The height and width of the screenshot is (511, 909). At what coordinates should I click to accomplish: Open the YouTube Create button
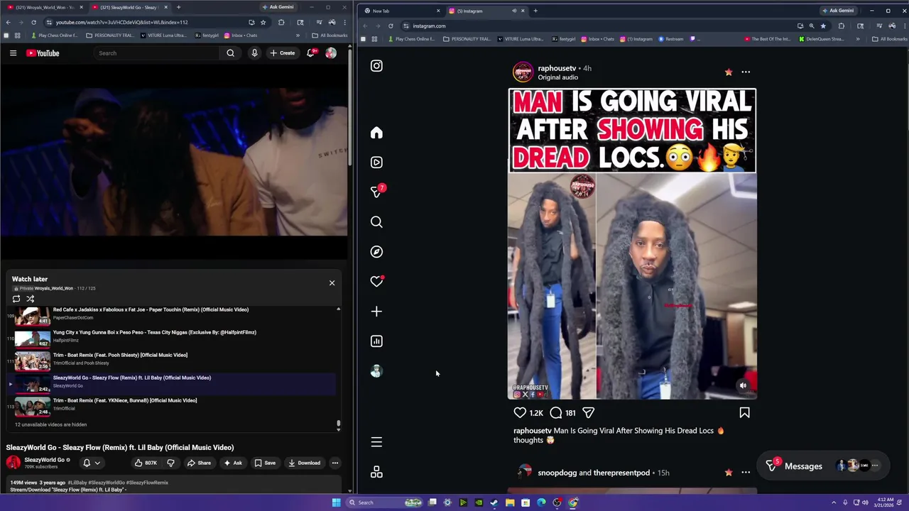click(282, 53)
